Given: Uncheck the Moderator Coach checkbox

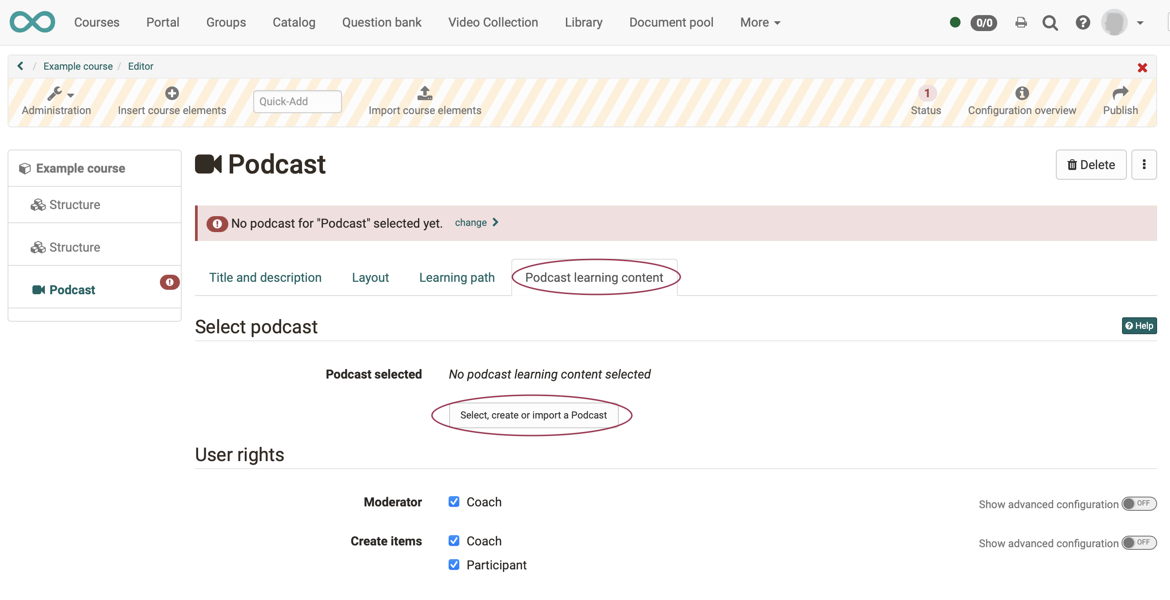Looking at the screenshot, I should click(x=453, y=501).
